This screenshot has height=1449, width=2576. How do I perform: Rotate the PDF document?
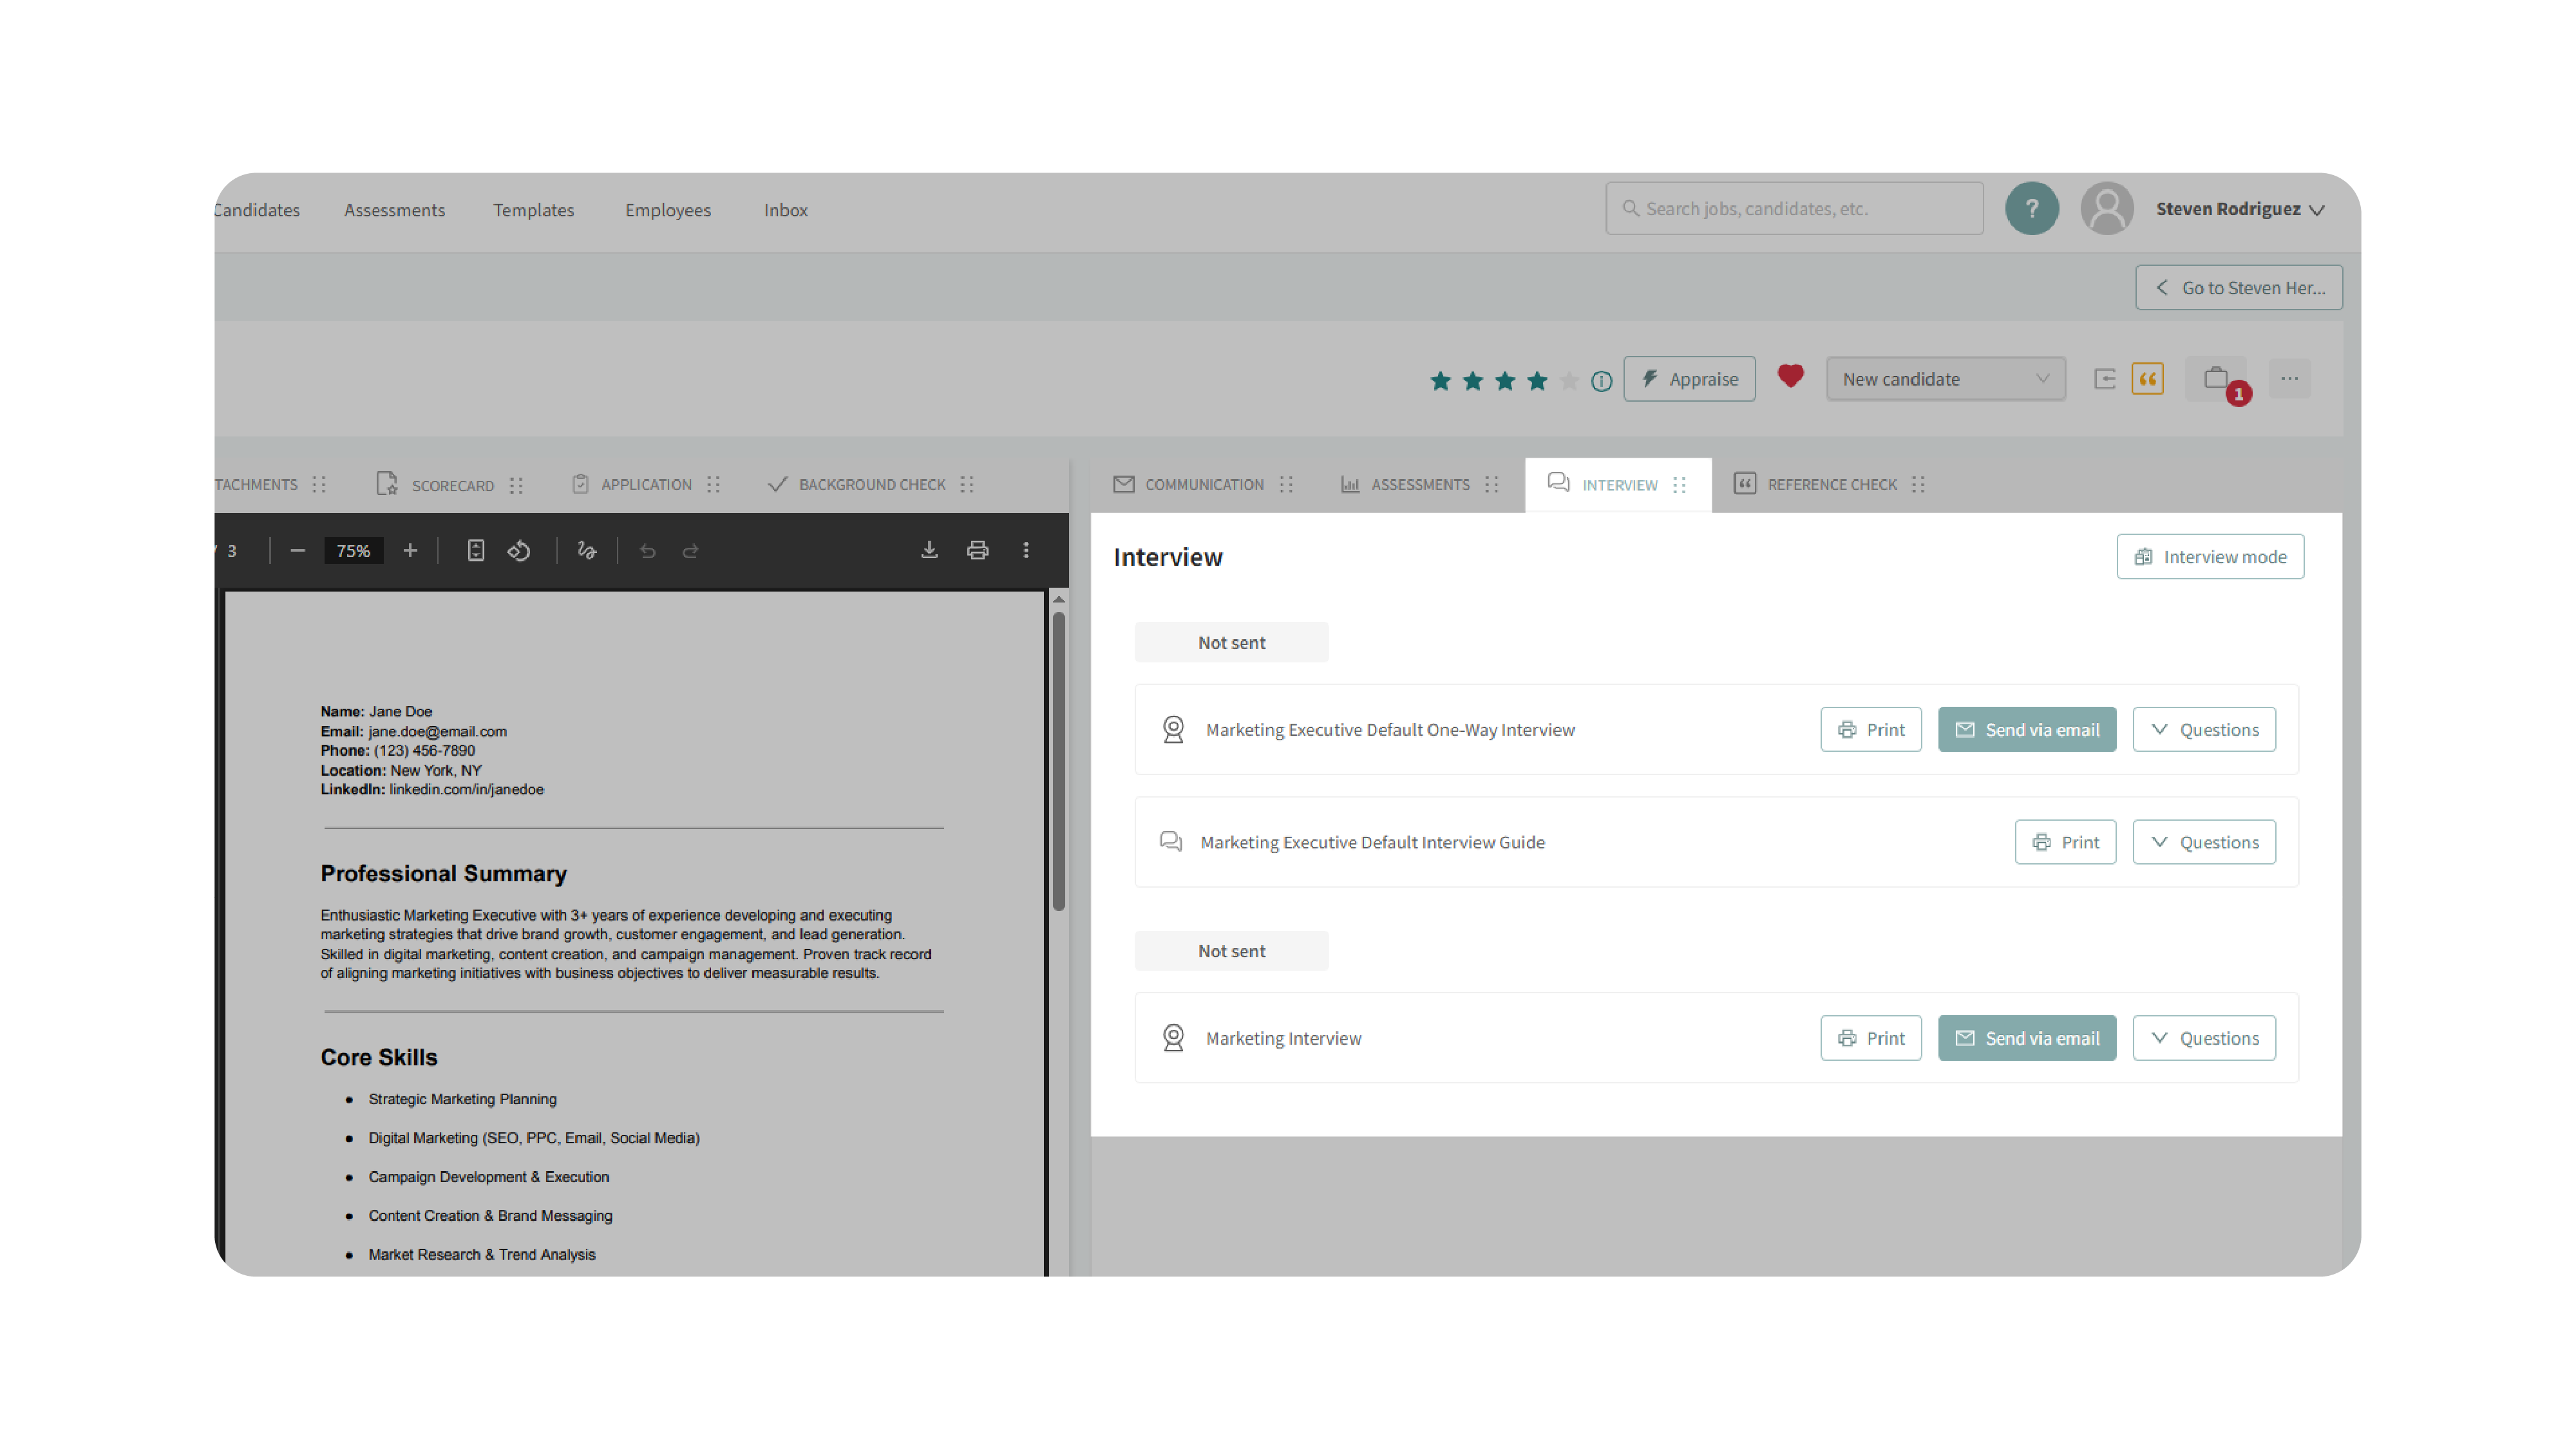(519, 550)
